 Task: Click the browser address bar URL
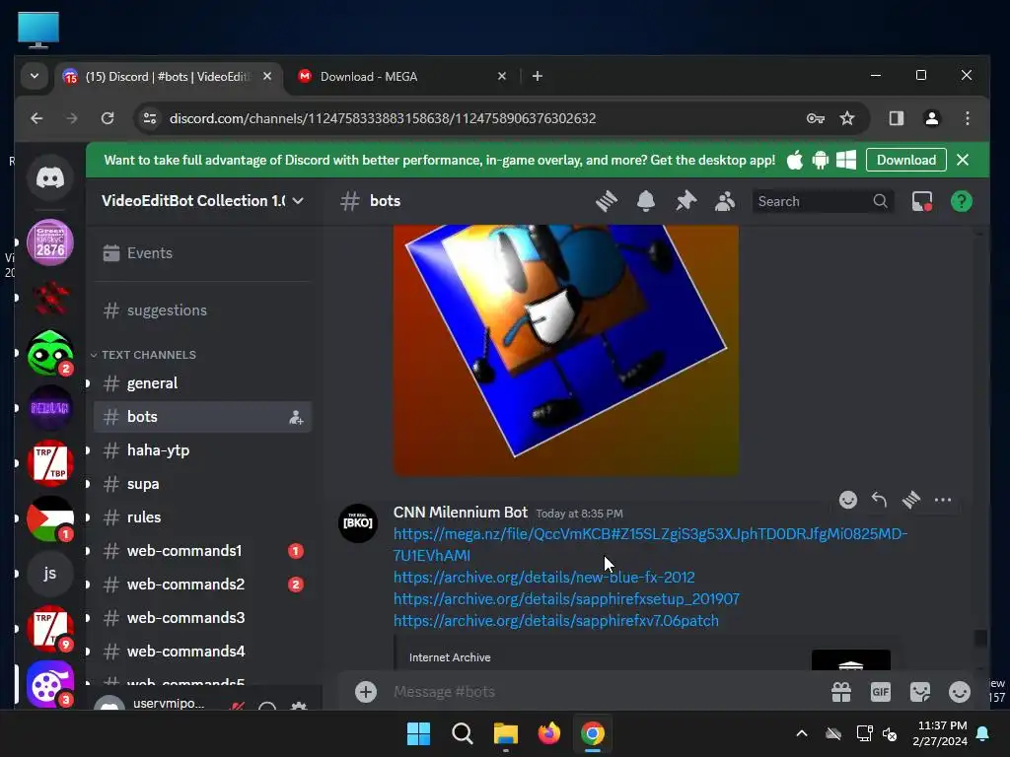[x=383, y=118]
